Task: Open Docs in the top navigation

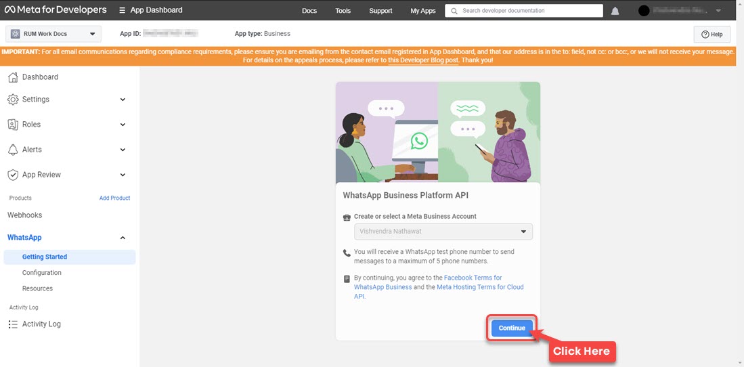Action: (309, 10)
